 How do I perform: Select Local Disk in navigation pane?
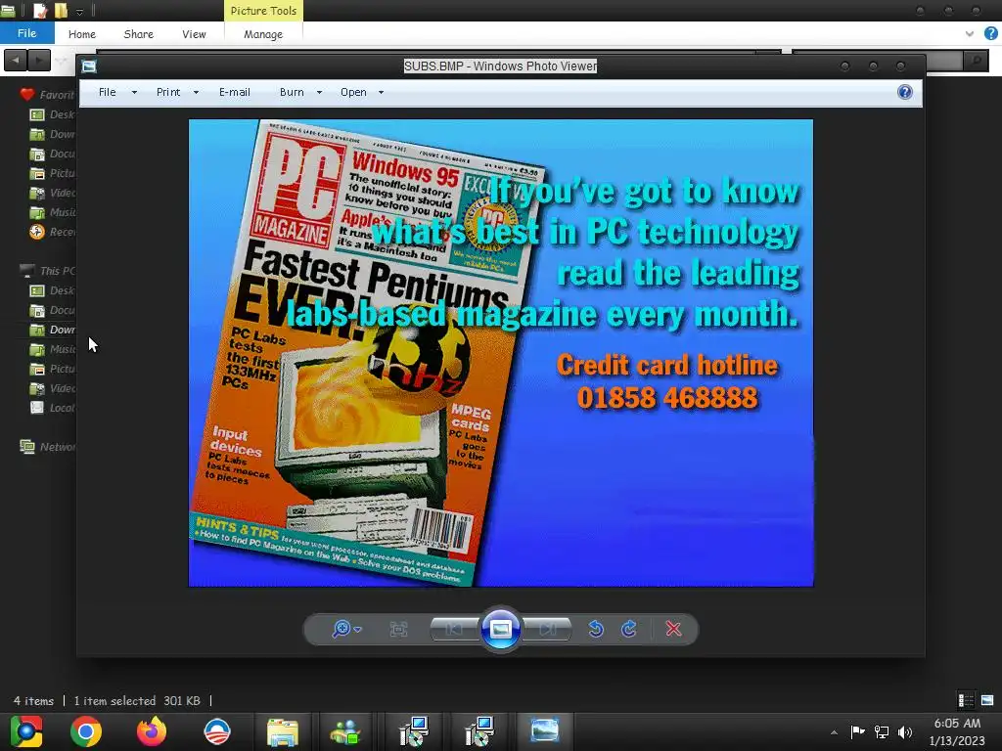53,408
